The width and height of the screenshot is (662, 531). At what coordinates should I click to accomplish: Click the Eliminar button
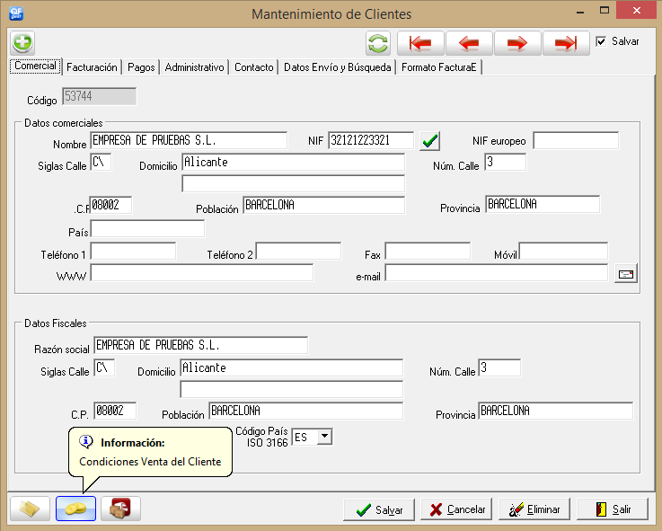pyautogui.click(x=534, y=509)
